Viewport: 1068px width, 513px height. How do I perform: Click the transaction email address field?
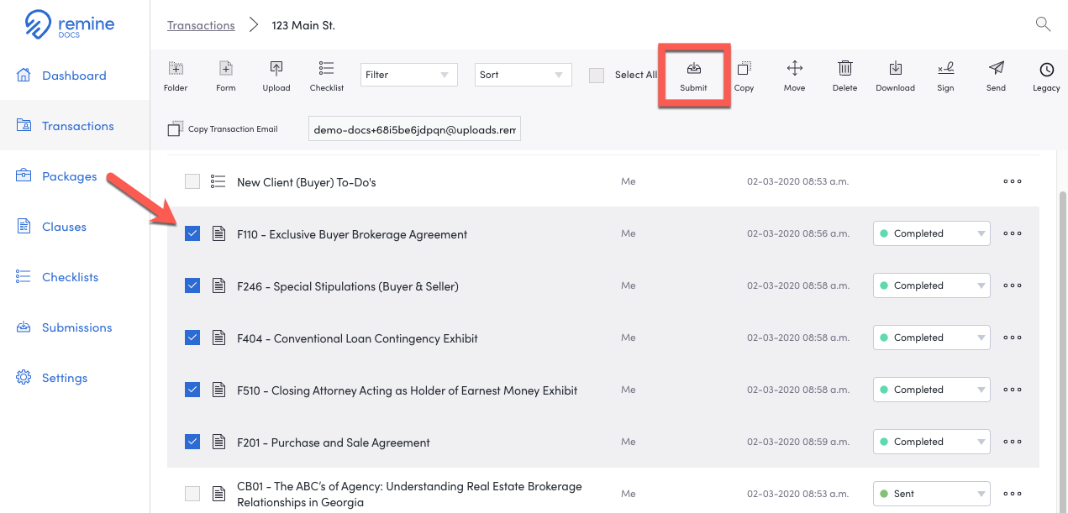(x=414, y=129)
